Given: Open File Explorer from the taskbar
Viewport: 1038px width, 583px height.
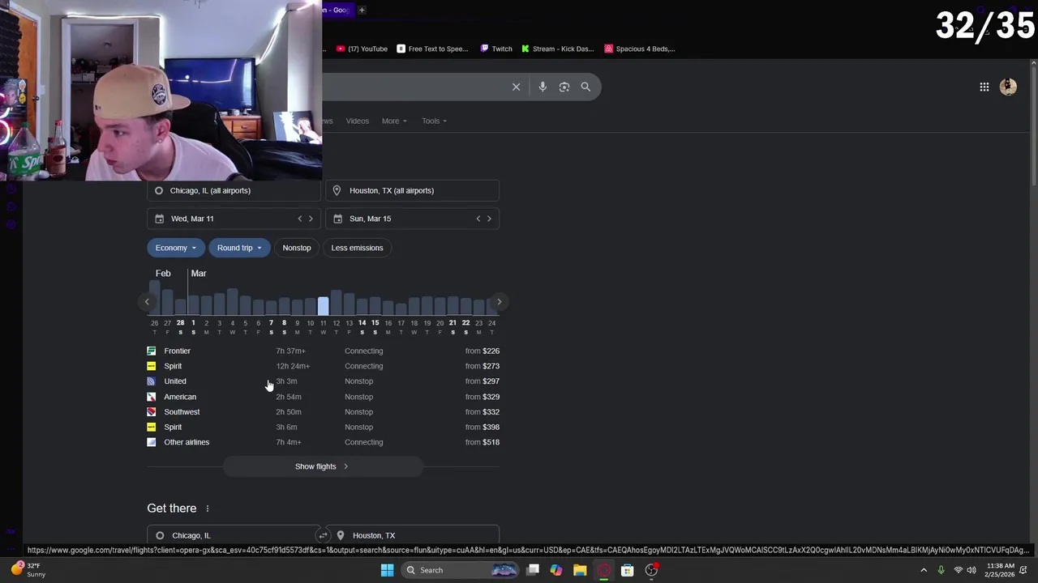Looking at the screenshot, I should coord(580,570).
